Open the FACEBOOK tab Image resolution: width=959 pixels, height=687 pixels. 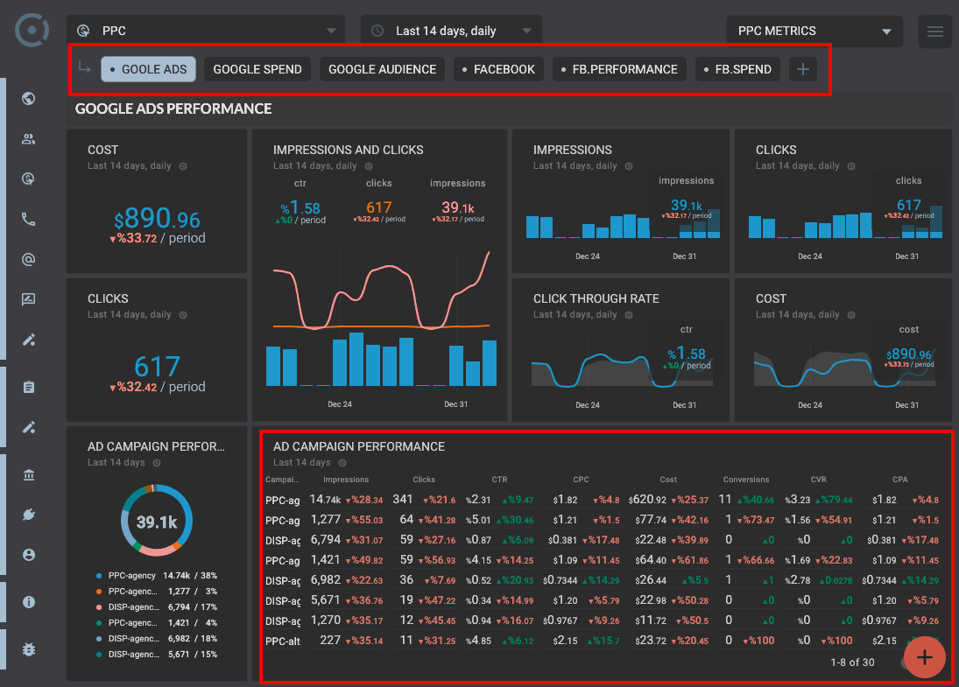(498, 69)
